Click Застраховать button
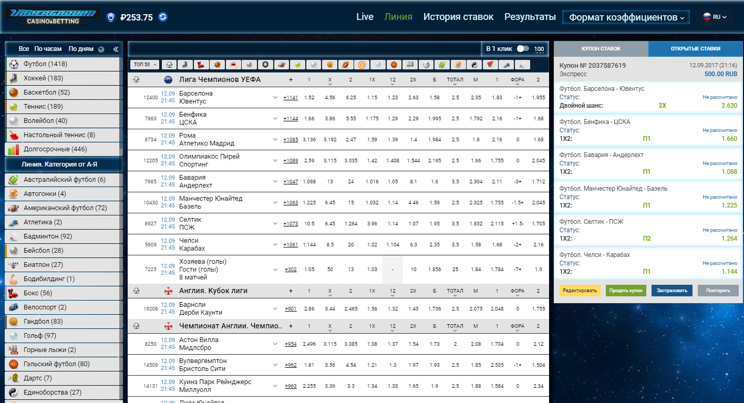 (672, 291)
